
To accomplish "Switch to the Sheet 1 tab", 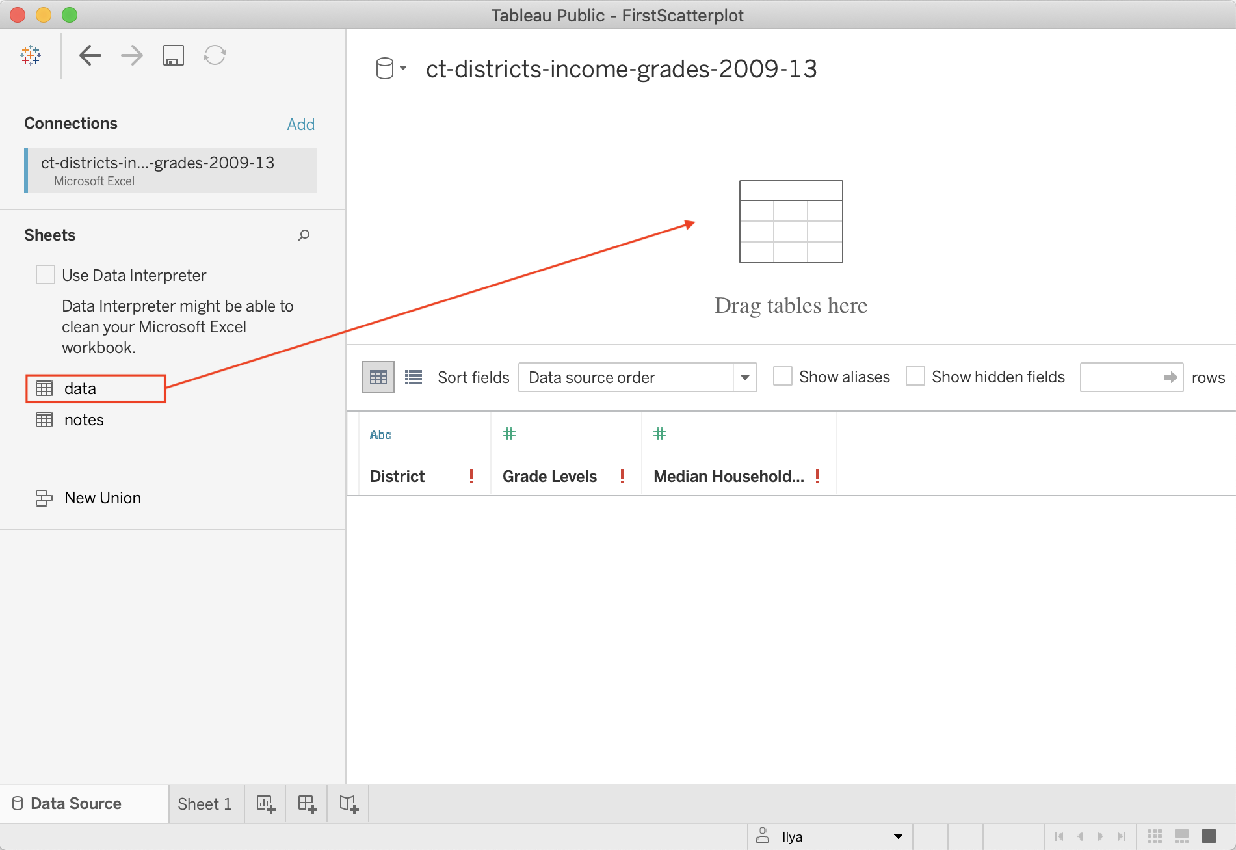I will [205, 804].
